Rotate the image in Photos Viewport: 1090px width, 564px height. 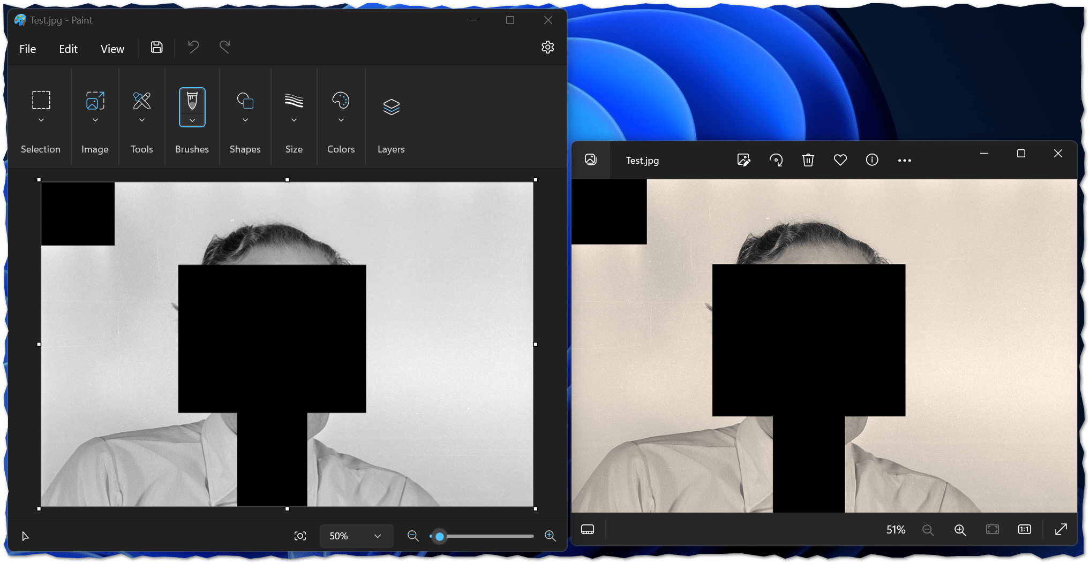(777, 159)
